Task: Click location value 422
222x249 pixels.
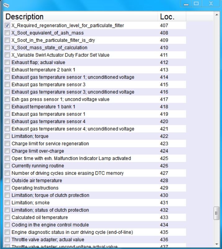Action: click(x=164, y=136)
